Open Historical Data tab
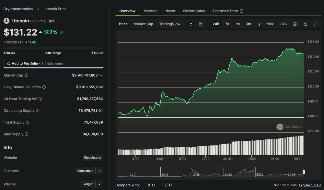 pyautogui.click(x=228, y=11)
